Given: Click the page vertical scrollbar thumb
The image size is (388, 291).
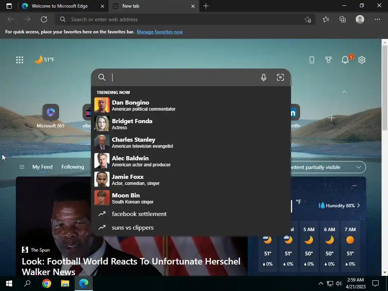Looking at the screenshot, I should click(x=385, y=88).
